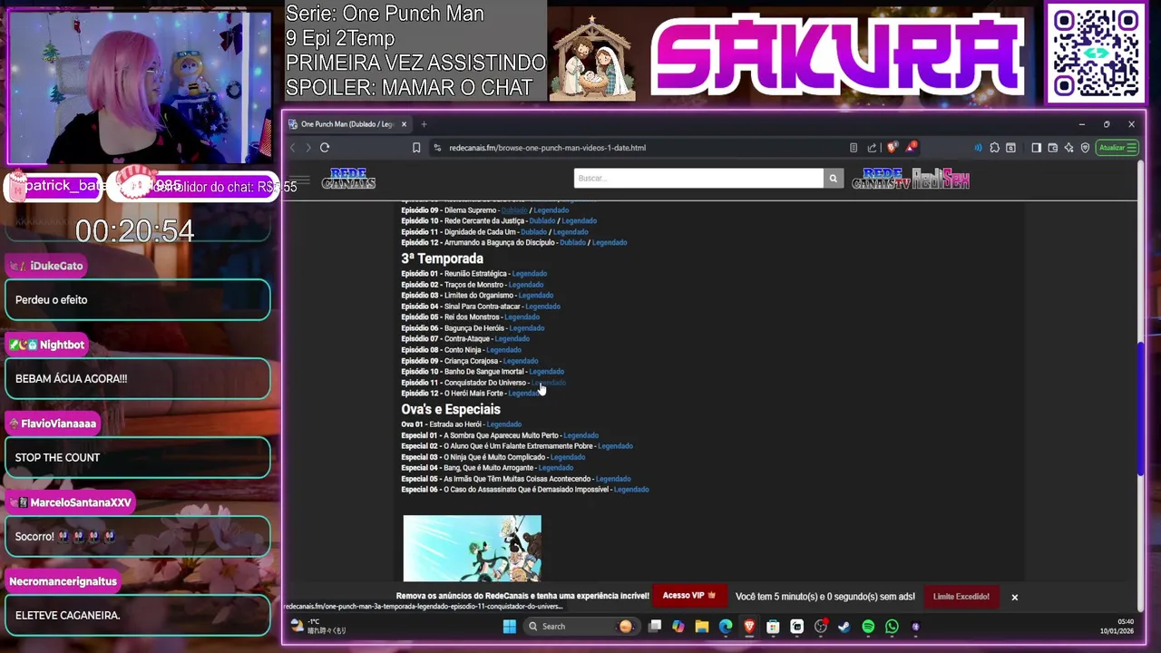This screenshot has width=1161, height=653.
Task: Open File Explorer from the taskbar
Action: [x=702, y=627]
